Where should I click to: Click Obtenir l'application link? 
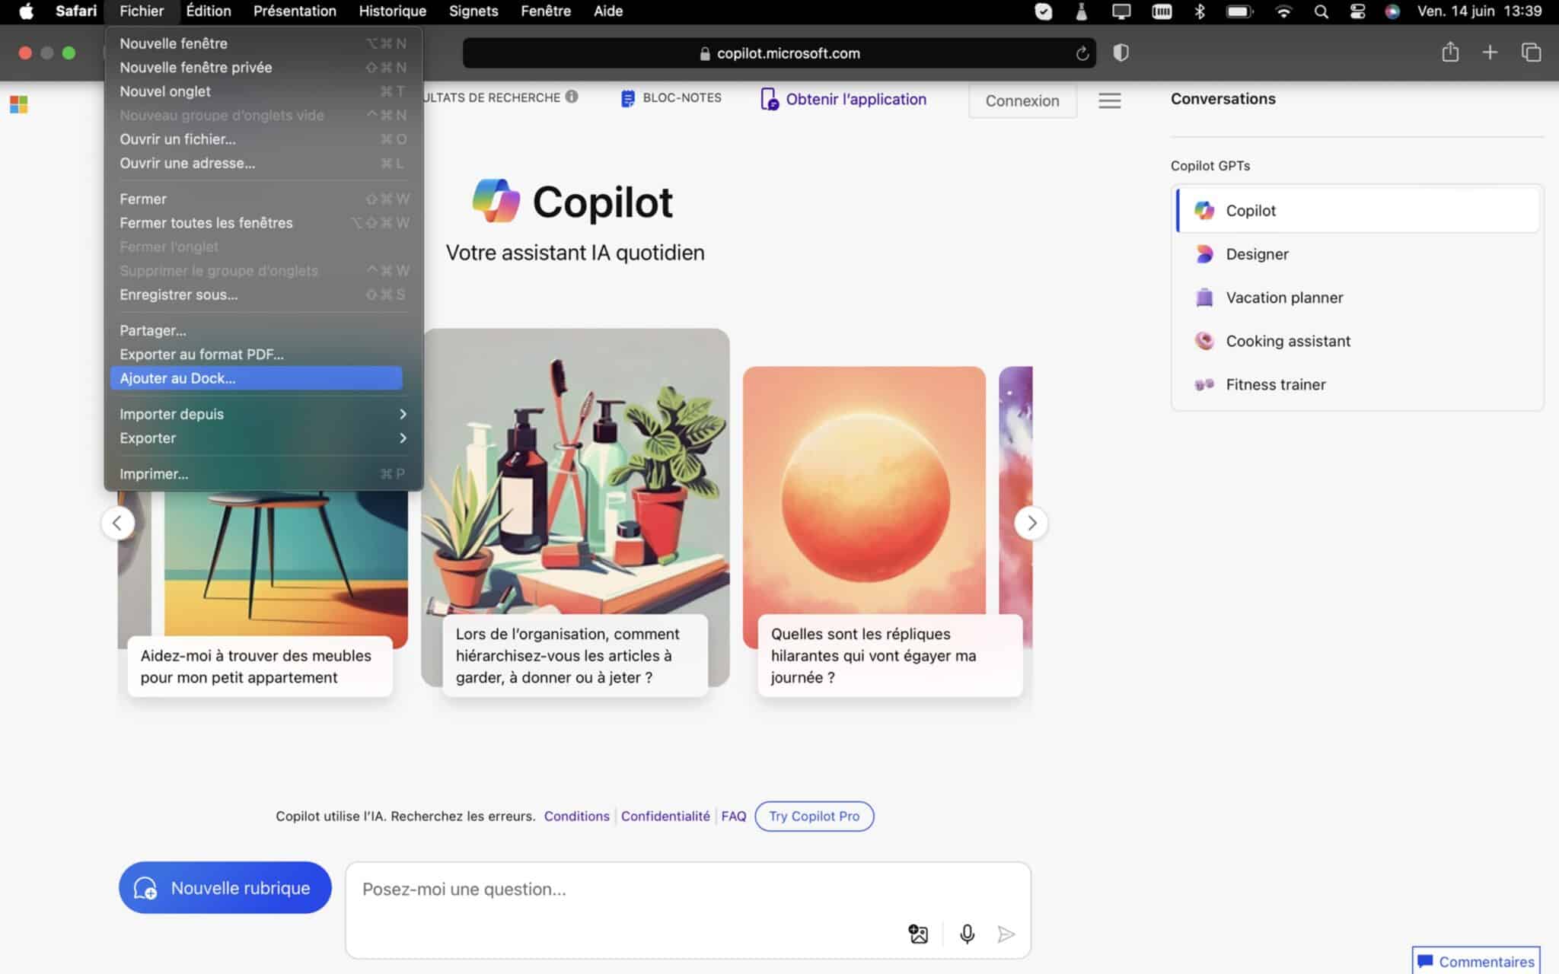tap(843, 100)
